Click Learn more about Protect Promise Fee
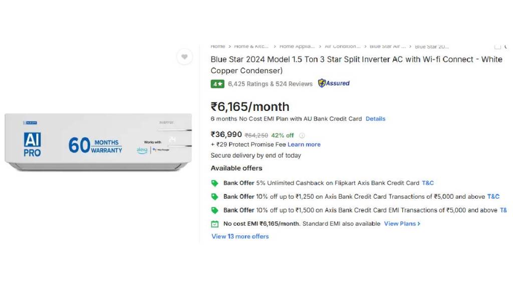Viewport: 513px width, 289px height. click(304, 144)
